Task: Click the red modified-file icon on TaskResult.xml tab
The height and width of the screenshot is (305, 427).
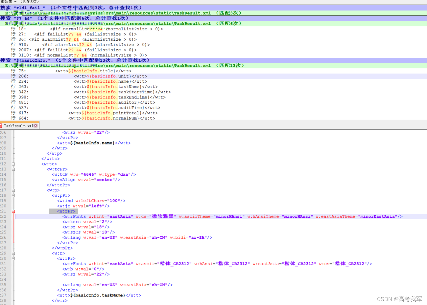Action: [x=3, y=125]
